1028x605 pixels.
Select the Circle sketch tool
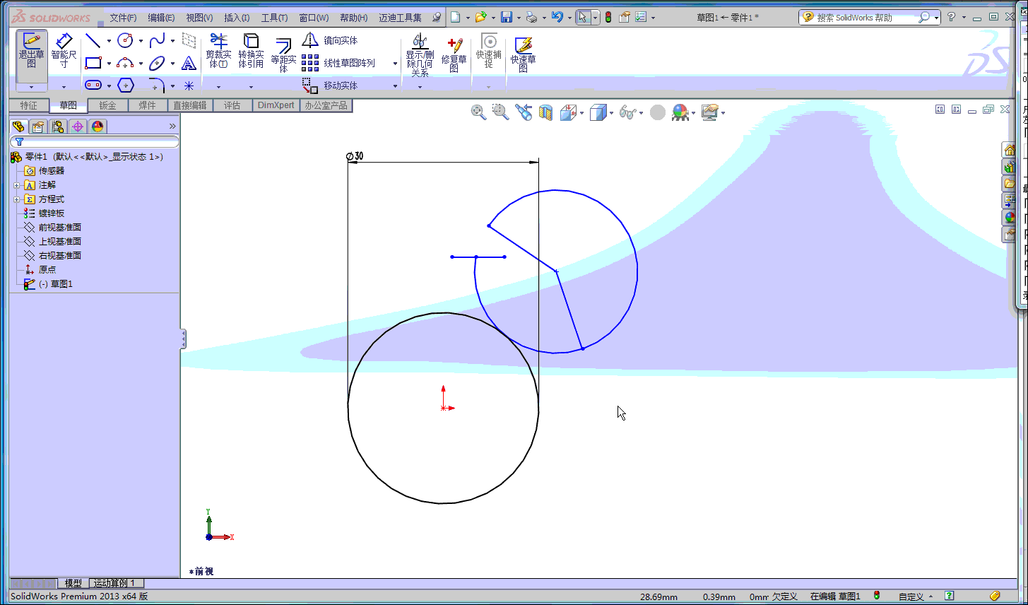(125, 40)
